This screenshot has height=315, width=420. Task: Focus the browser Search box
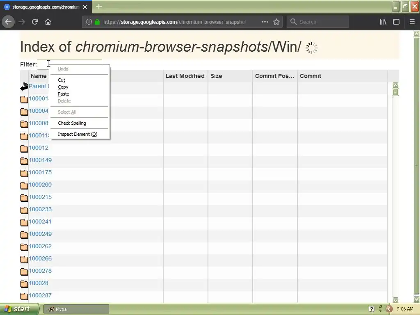coord(318,22)
